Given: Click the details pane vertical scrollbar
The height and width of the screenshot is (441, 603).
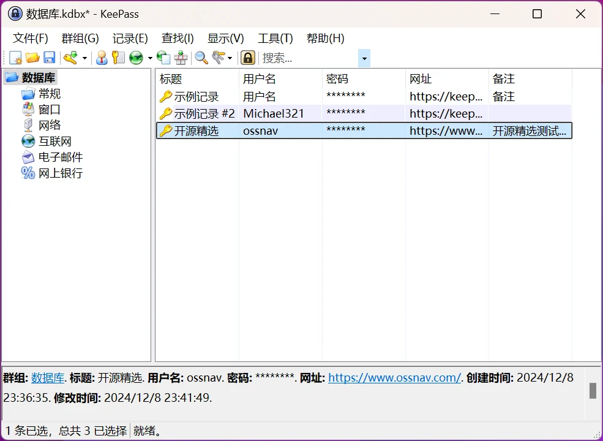Looking at the screenshot, I should click(593, 391).
